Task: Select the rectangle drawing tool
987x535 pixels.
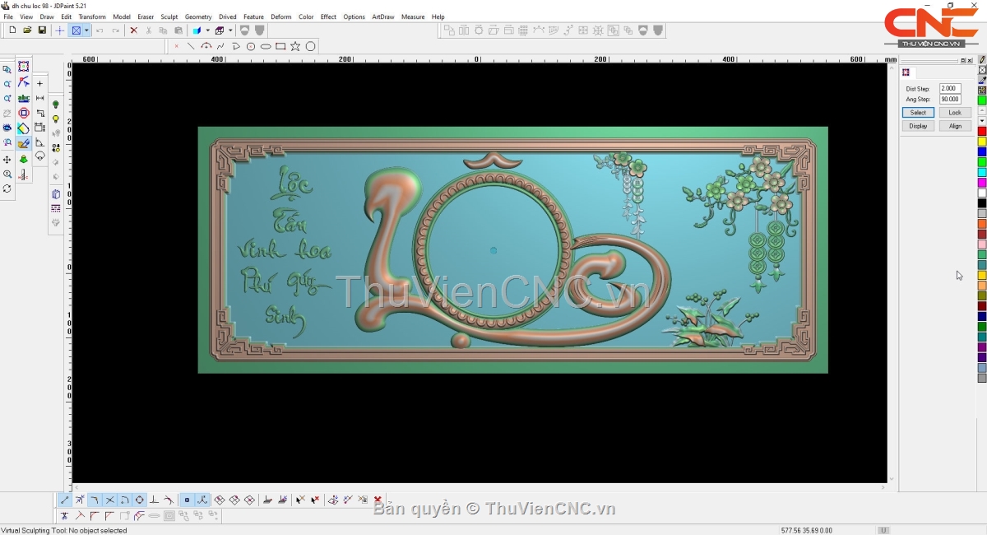Action: tap(280, 47)
